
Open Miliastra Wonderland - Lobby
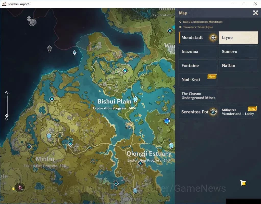[x=238, y=112]
